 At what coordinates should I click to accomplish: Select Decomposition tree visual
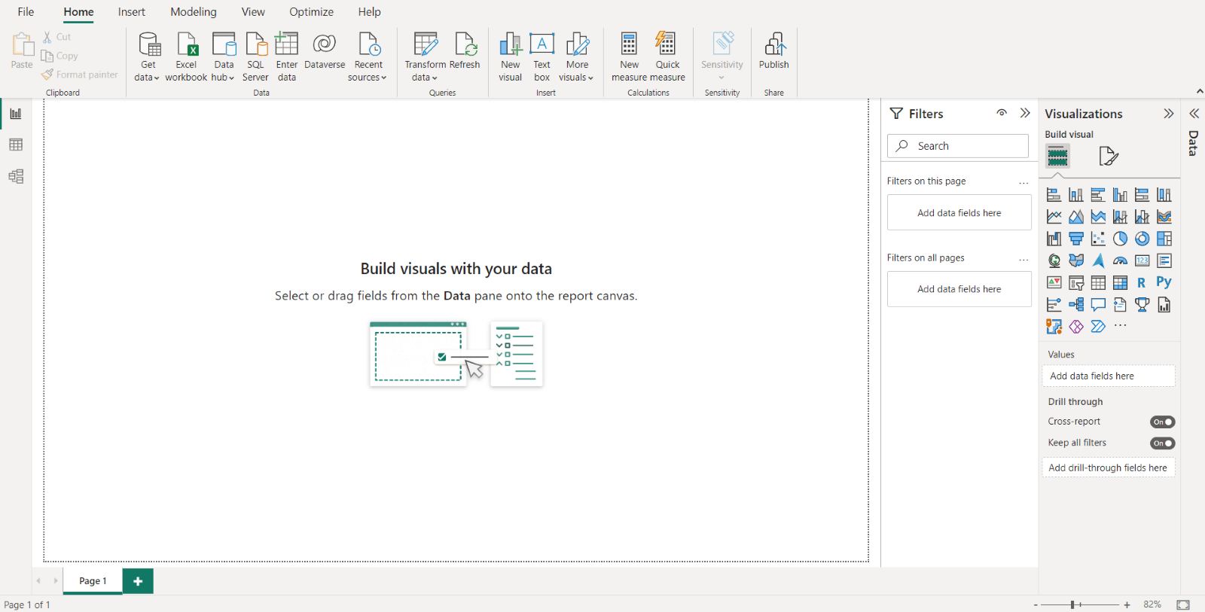tap(1076, 305)
